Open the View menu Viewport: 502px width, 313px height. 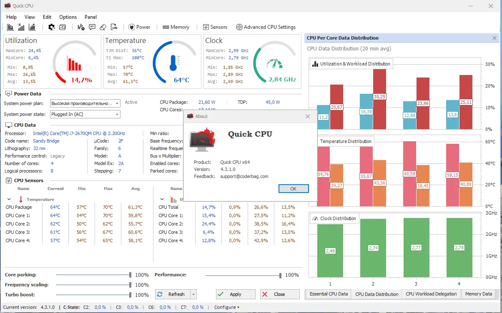[x=30, y=17]
